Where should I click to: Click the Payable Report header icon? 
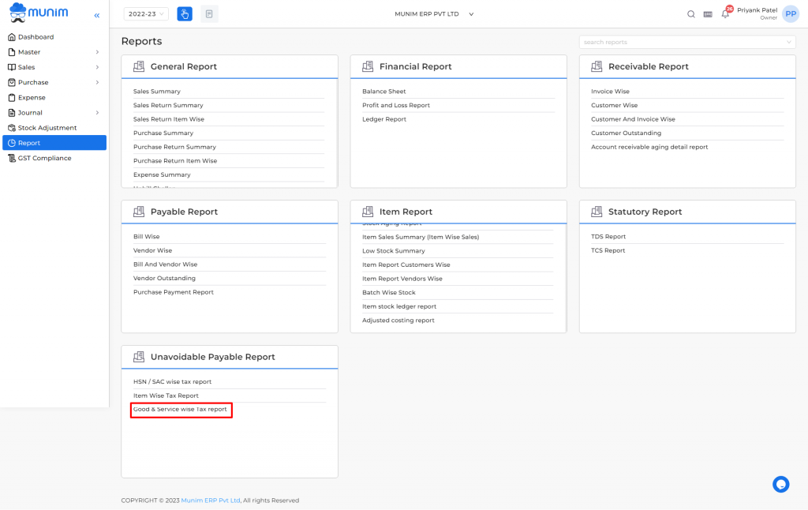pos(139,212)
